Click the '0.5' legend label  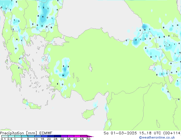pyautogui.click(x=10, y=139)
